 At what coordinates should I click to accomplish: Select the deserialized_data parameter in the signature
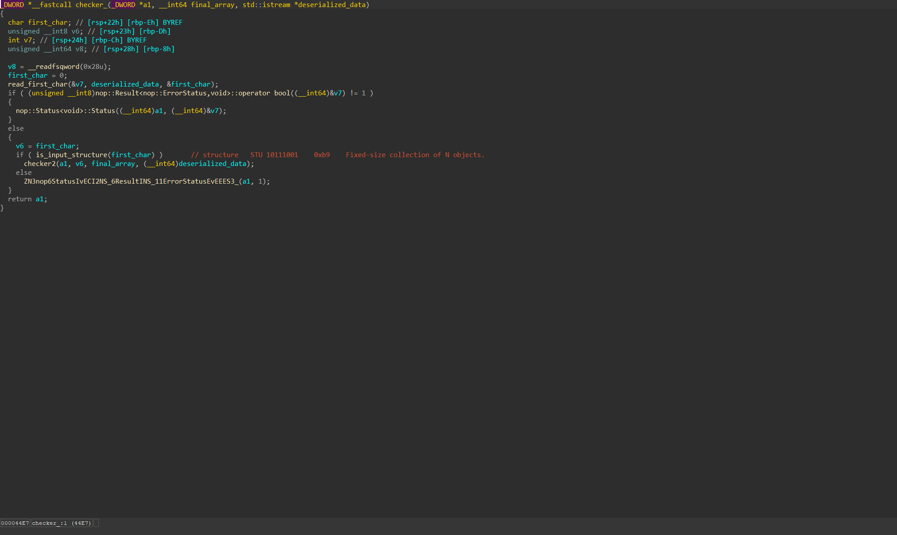332,5
